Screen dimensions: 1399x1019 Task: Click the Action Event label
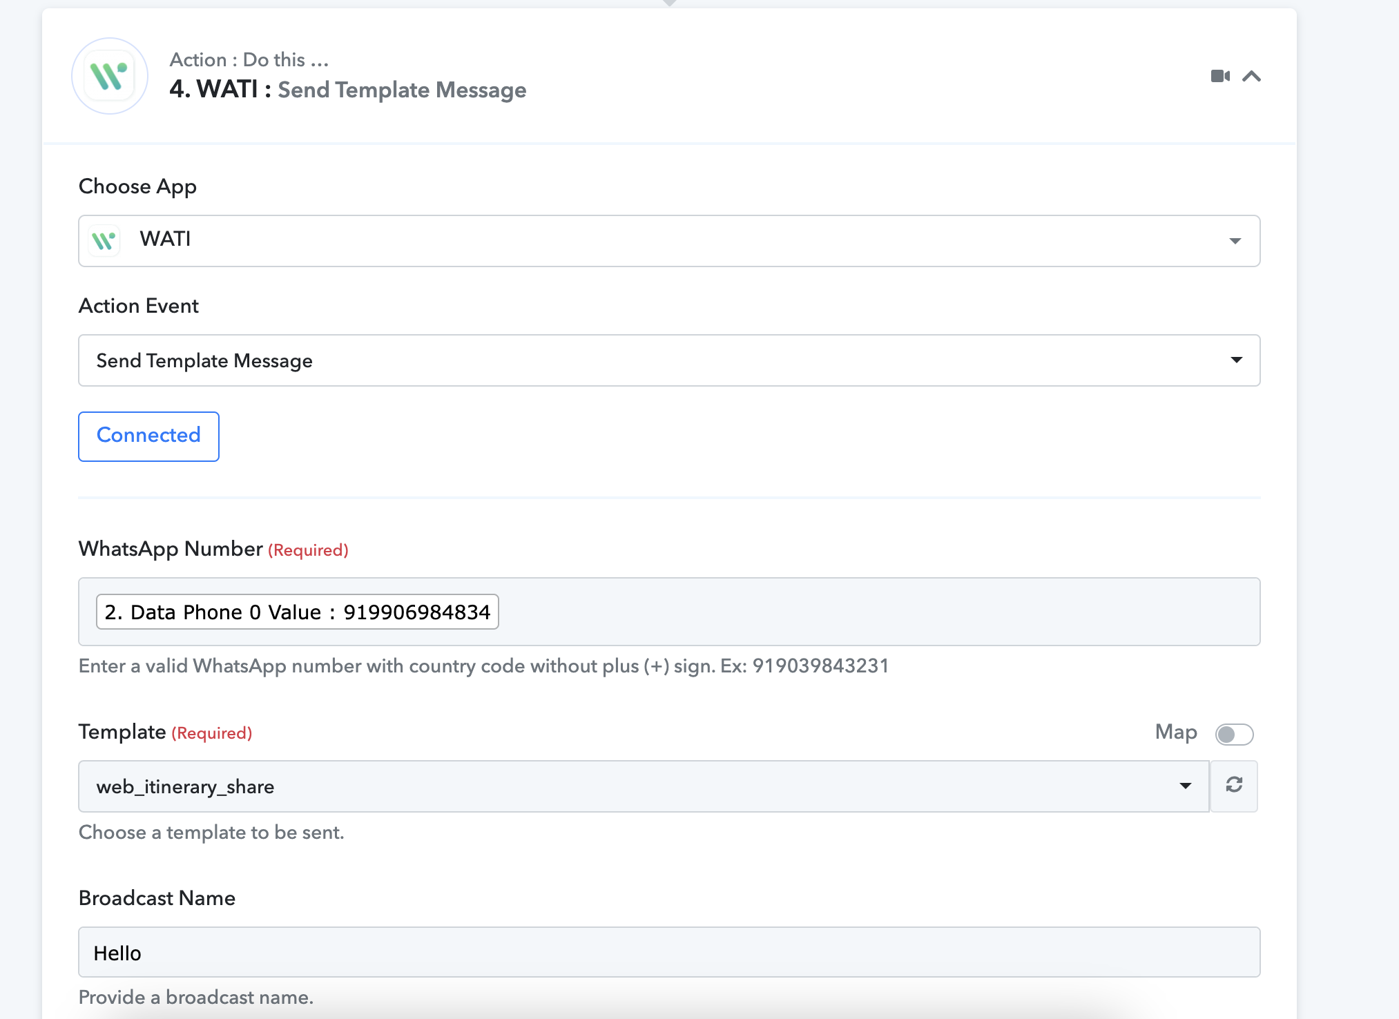(138, 306)
